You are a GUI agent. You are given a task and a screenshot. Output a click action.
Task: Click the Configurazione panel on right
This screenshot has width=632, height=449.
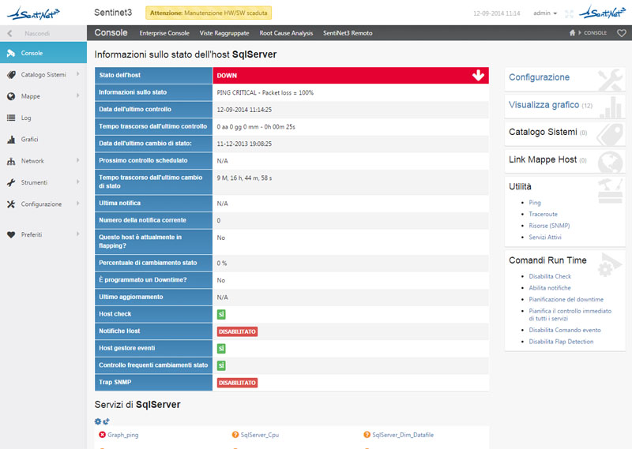click(565, 79)
